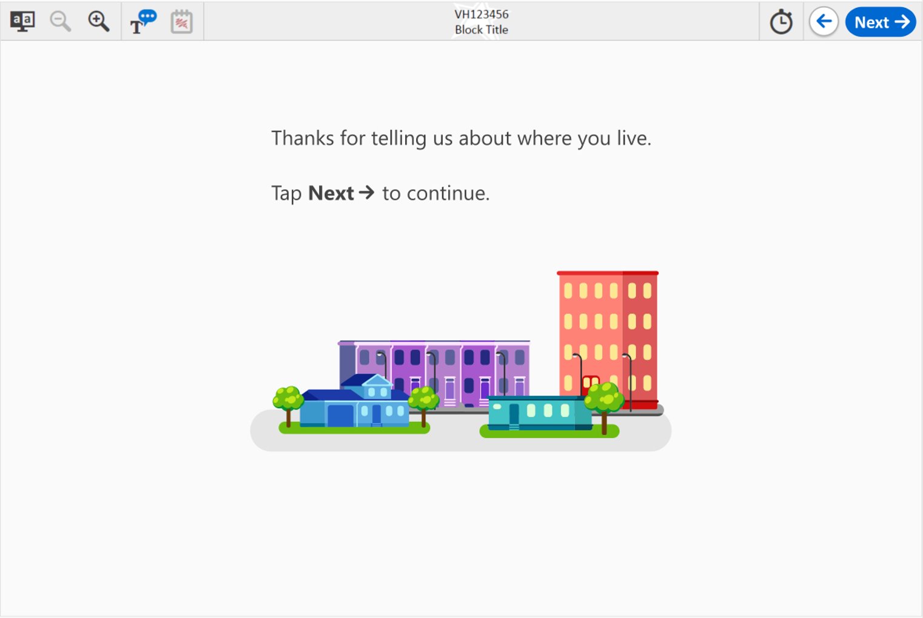
Task: Click the bold Next word in instructions
Action: (x=331, y=193)
